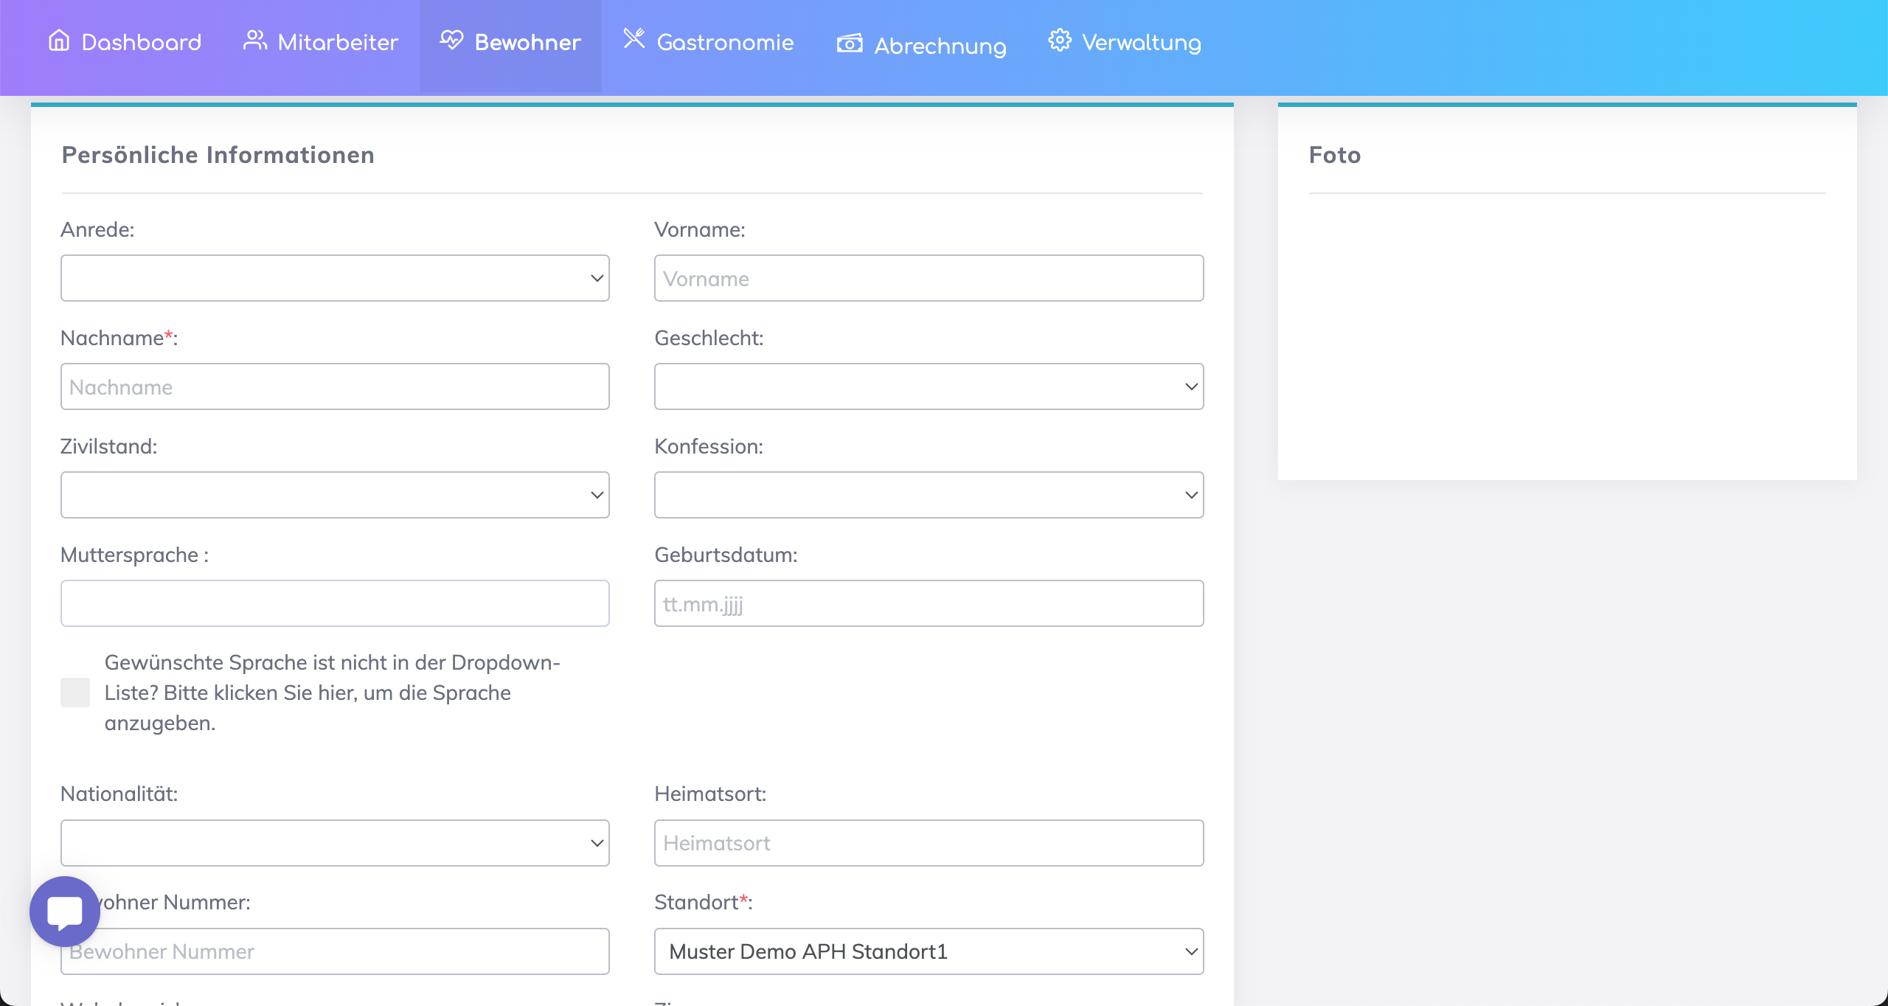Click the Gastronomie cutlery icon
1888x1006 pixels.
click(x=634, y=38)
